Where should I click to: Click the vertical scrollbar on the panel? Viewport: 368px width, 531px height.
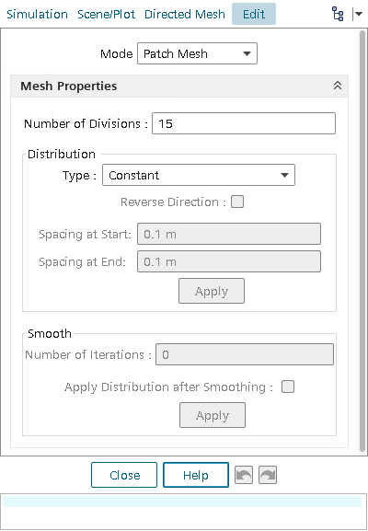362,242
